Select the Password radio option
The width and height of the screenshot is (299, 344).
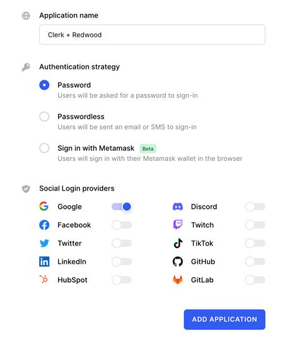click(44, 85)
